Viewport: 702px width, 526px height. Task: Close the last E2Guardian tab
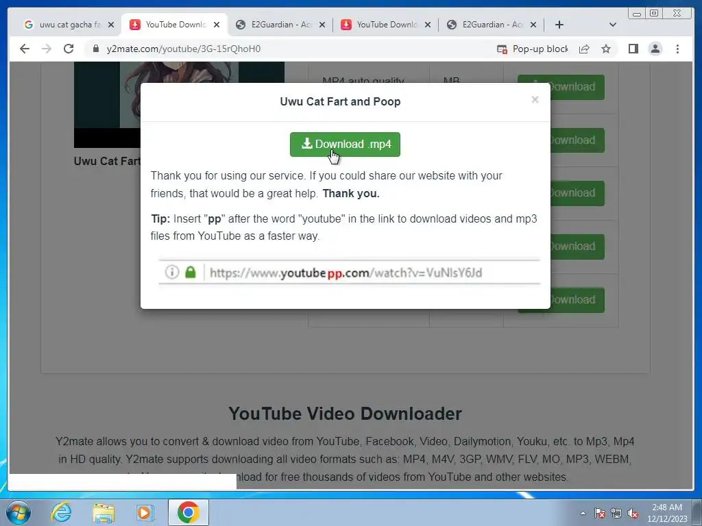pos(533,25)
